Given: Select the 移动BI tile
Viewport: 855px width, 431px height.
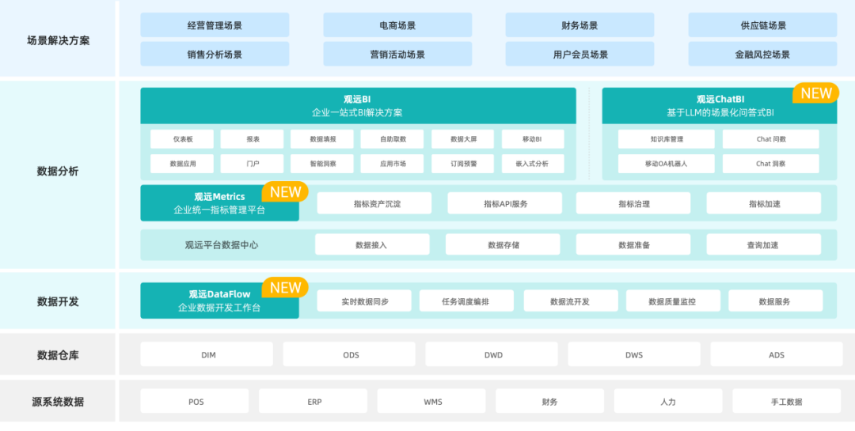Looking at the screenshot, I should tap(533, 139).
